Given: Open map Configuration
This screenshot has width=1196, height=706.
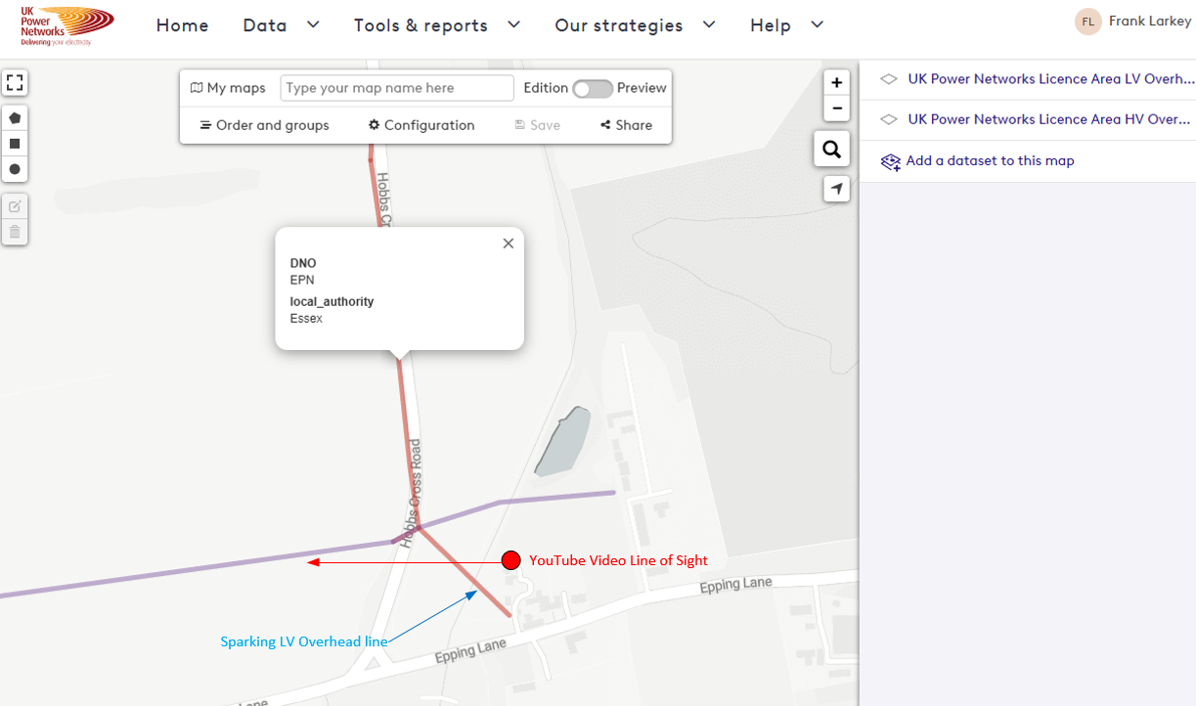Looking at the screenshot, I should coord(421,125).
